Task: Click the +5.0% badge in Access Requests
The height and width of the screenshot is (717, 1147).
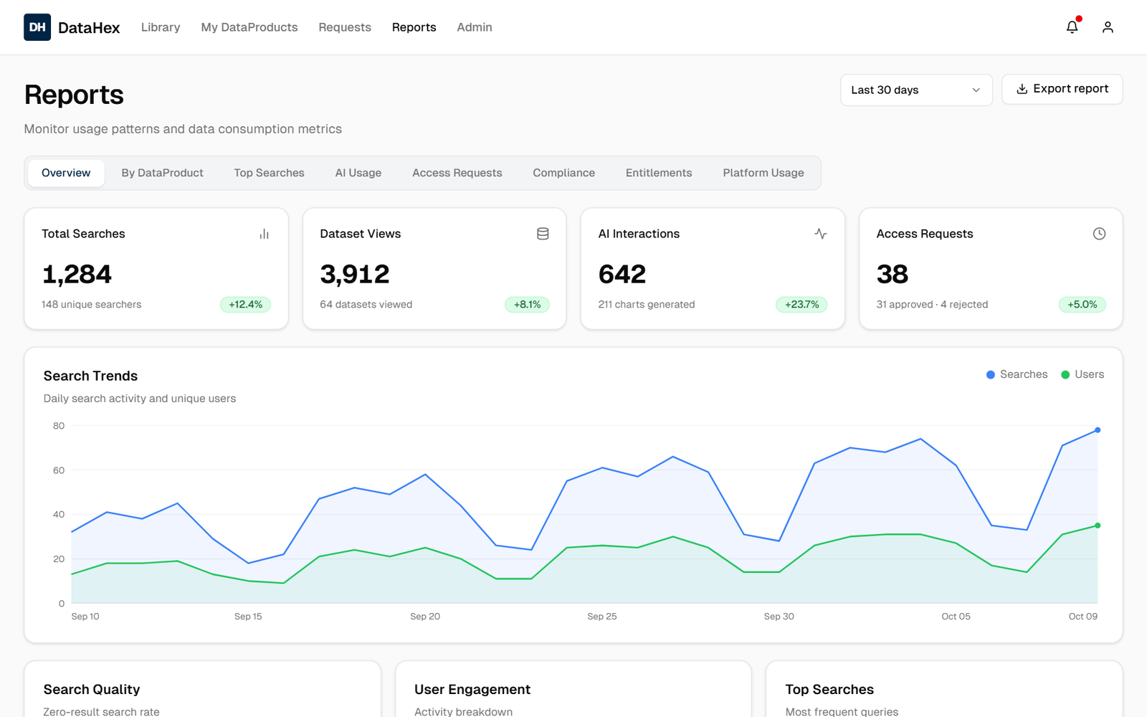Action: click(1082, 305)
